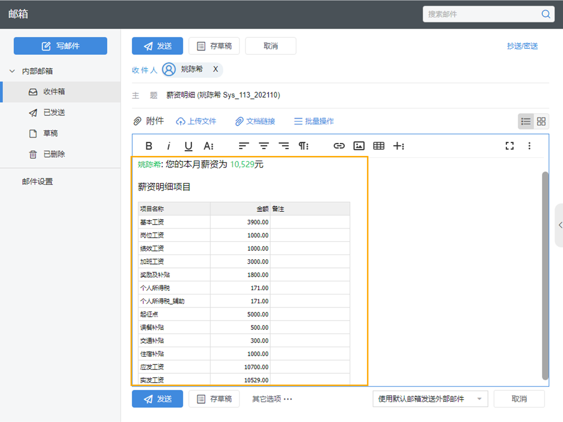Click the top 取消 cancel button
Image resolution: width=563 pixels, height=422 pixels.
tap(271, 46)
